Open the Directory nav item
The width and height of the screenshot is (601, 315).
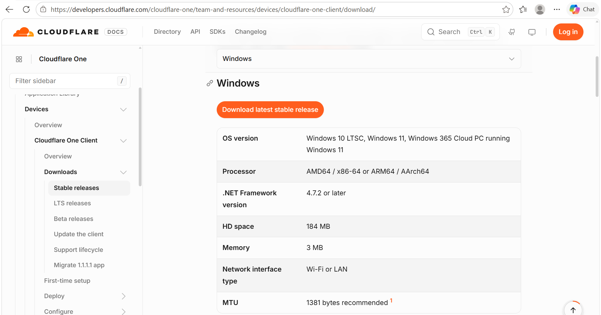(x=167, y=32)
